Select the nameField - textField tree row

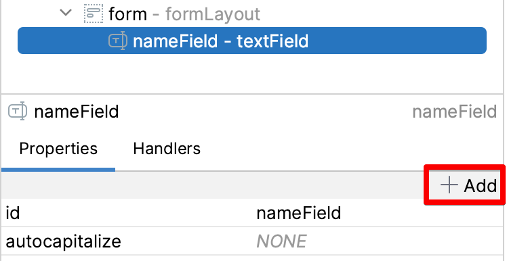click(252, 41)
